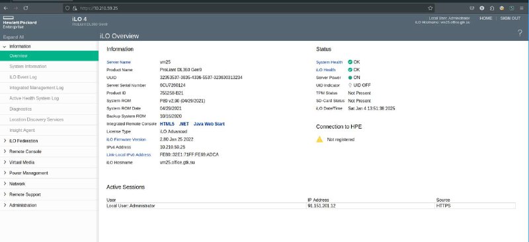This screenshot has width=529, height=242.
Task: Launch Java Web Start console
Action: [209, 124]
